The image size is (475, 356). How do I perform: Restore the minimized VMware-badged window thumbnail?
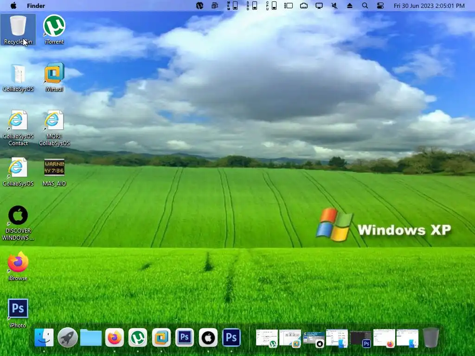point(290,338)
